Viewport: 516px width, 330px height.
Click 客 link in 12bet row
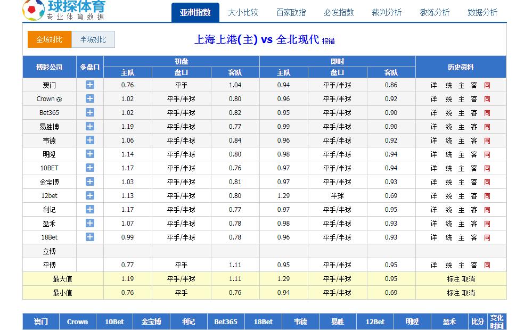[474, 196]
